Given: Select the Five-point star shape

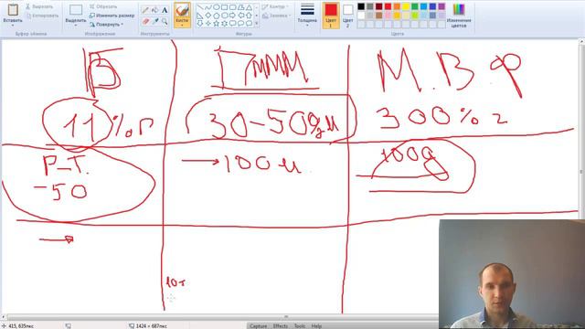Looking at the screenshot, I should 217,24.
